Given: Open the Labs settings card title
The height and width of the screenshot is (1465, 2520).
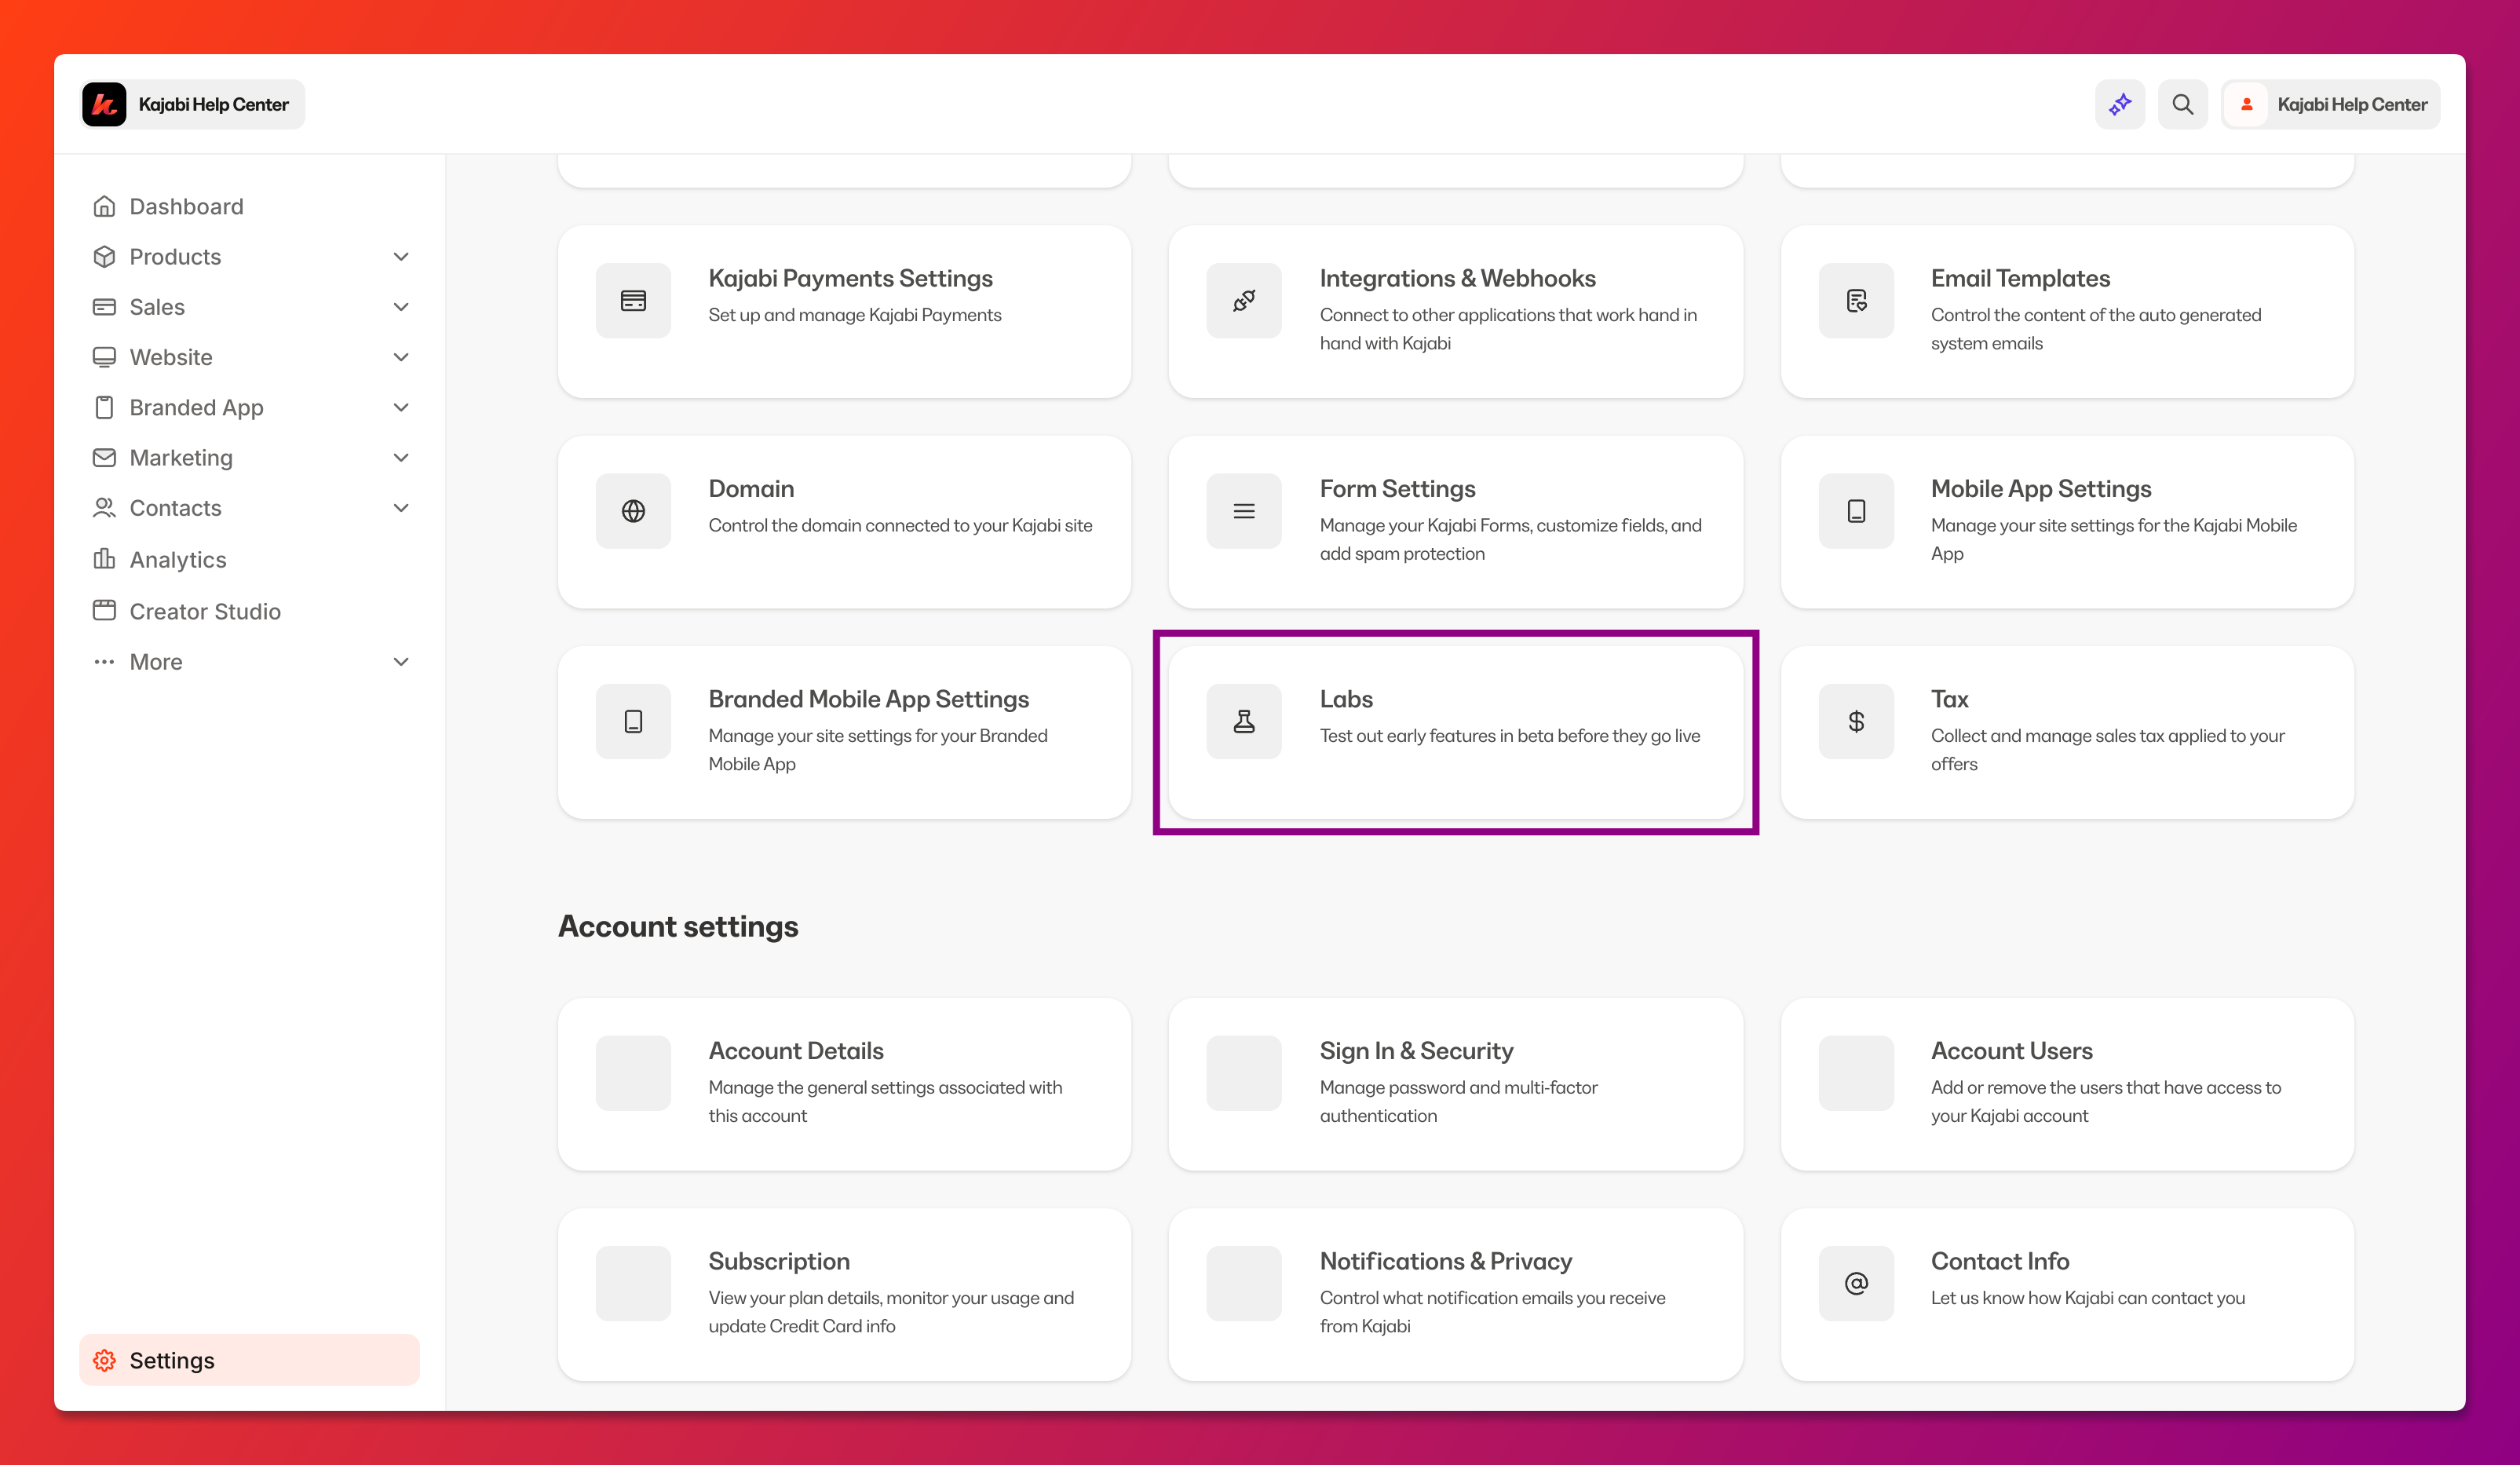Looking at the screenshot, I should [x=1346, y=699].
